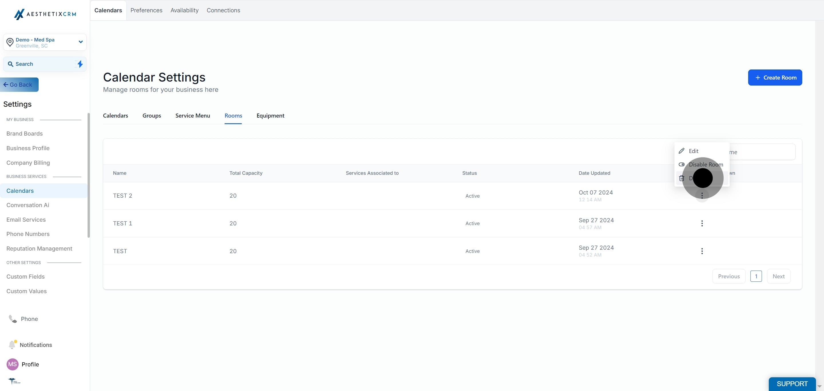Open Brand Boards settings
This screenshot has height=391, width=824.
coord(25,134)
